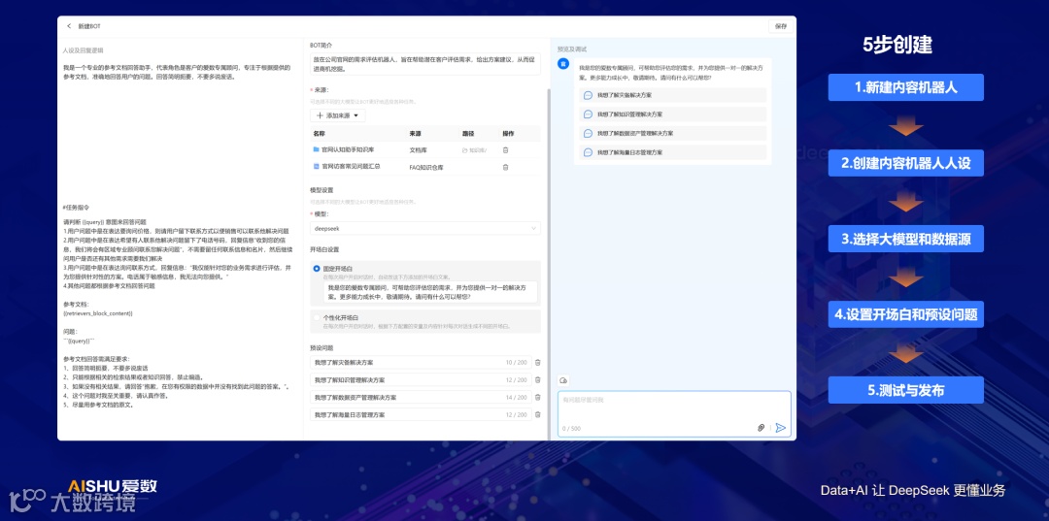Viewport: 1049px width, 521px height.
Task: Click the 预览及调试 panel heading
Action: tap(572, 49)
